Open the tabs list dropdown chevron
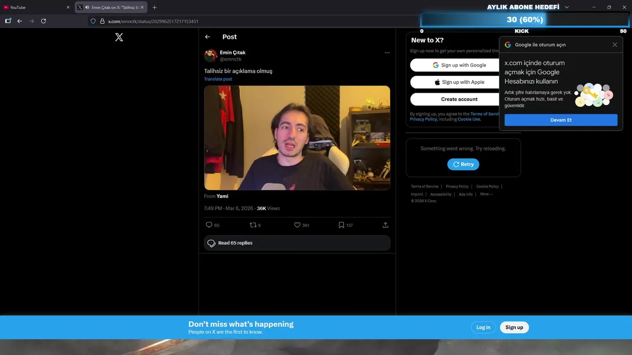The height and width of the screenshot is (355, 632). tap(567, 7)
